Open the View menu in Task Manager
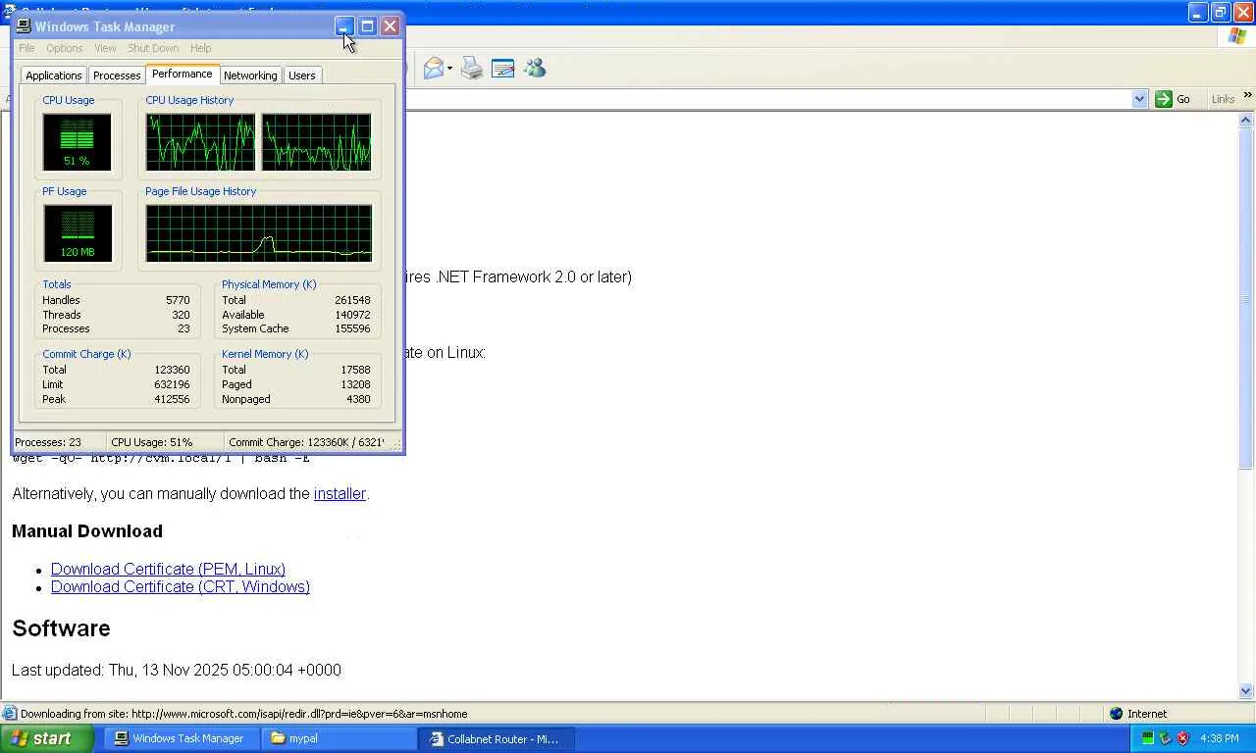 click(105, 48)
